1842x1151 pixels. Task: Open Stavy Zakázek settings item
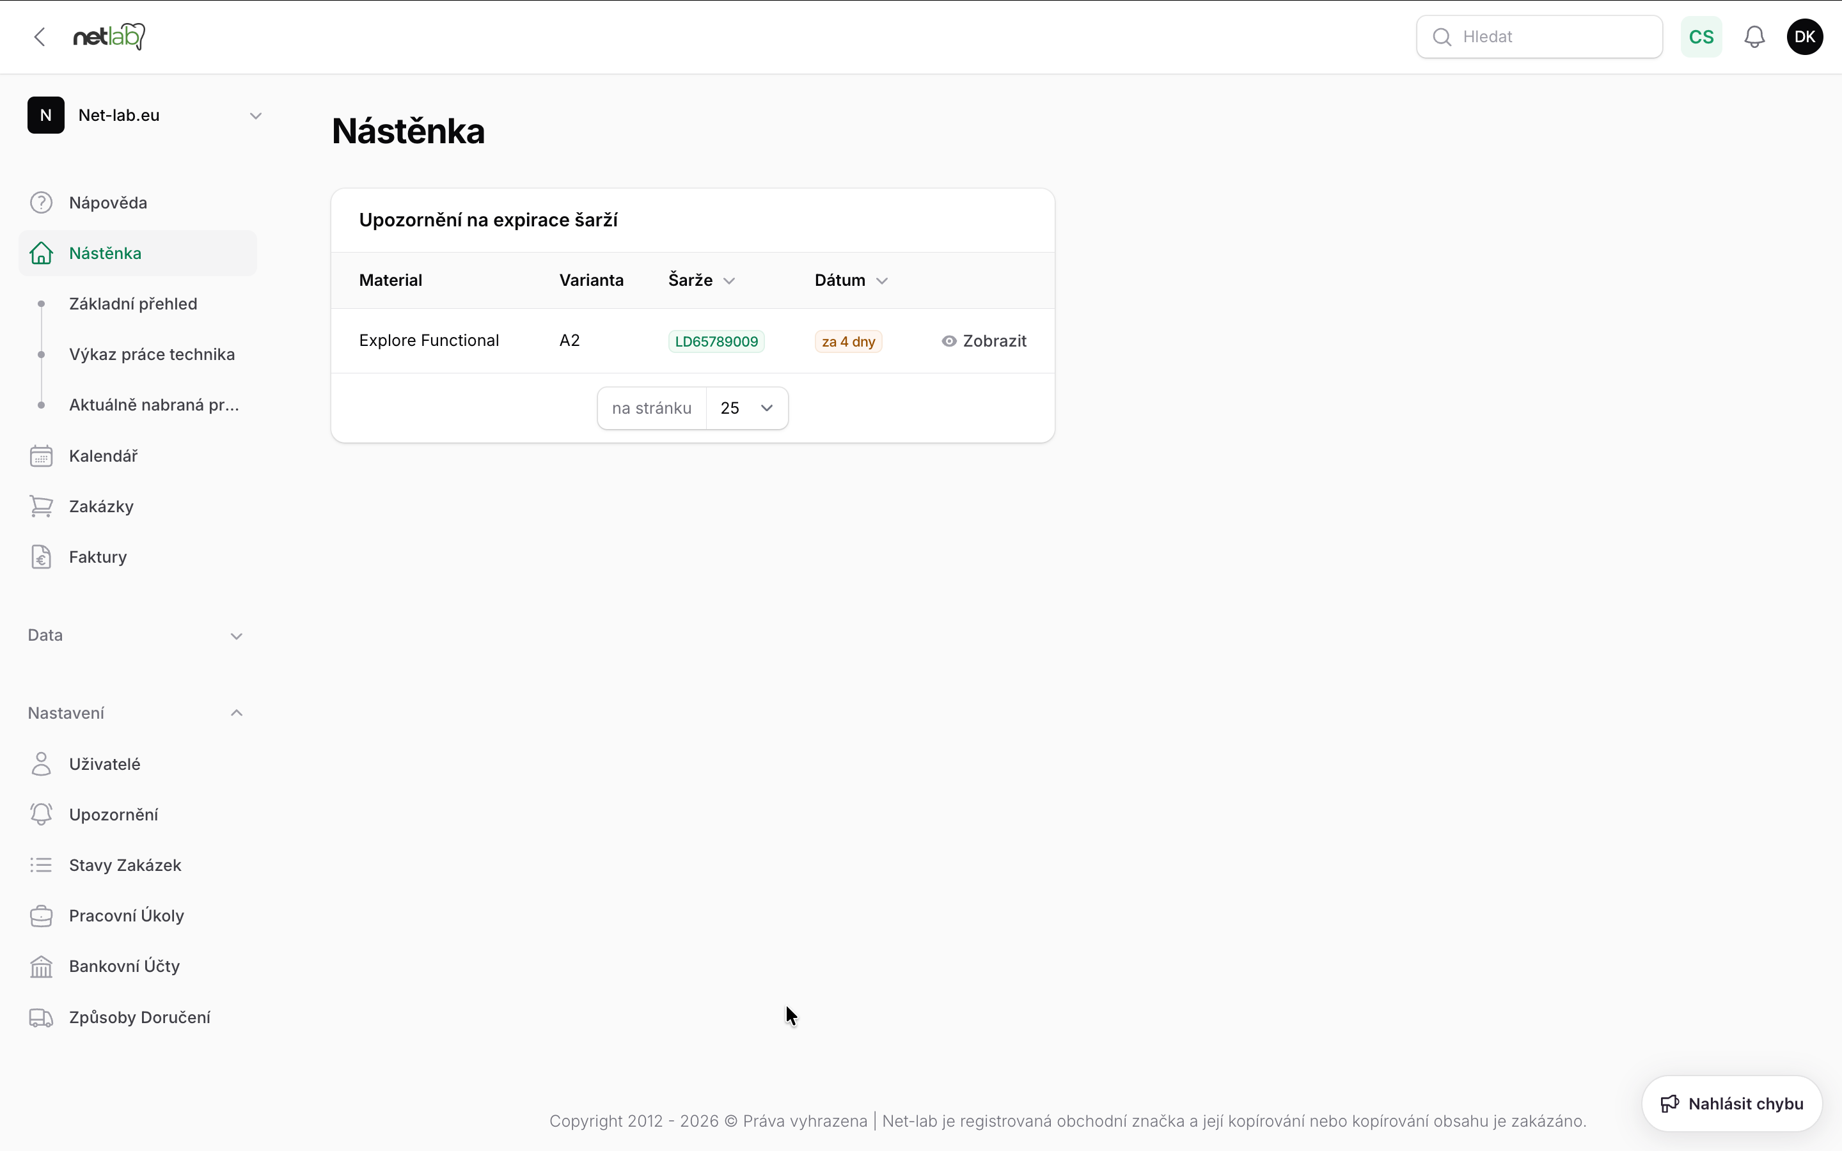click(x=138, y=865)
